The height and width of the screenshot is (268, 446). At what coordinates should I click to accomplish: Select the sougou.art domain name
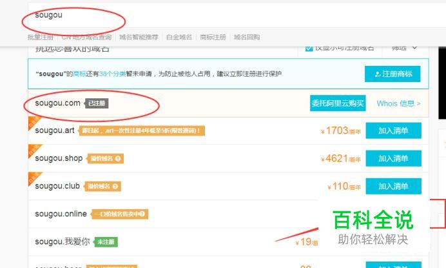pyautogui.click(x=55, y=130)
